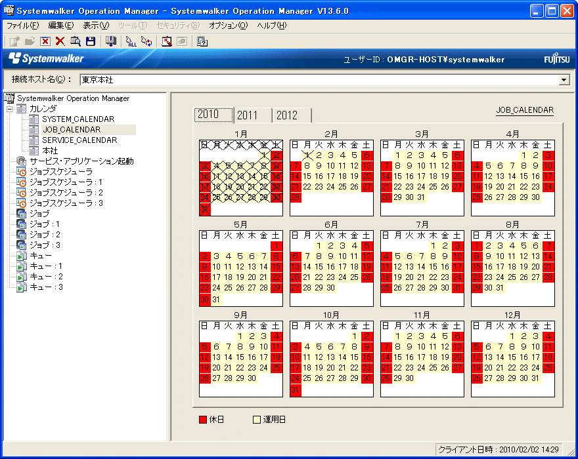The width and height of the screenshot is (578, 459).
Task: Select キュー : 1 in the tree
Action: pyautogui.click(x=46, y=266)
